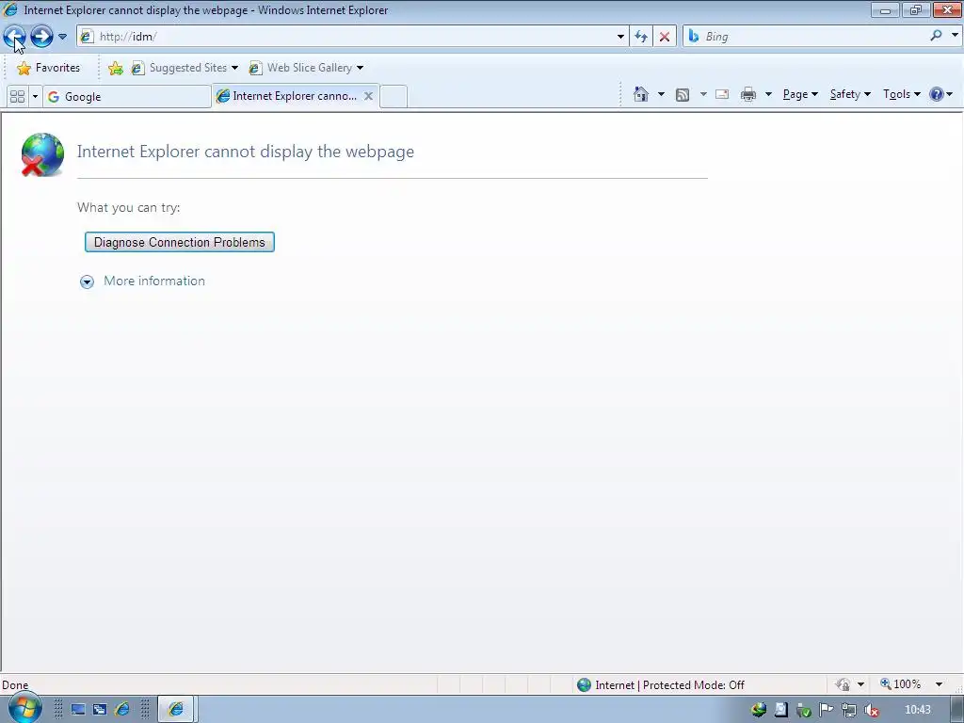The height and width of the screenshot is (723, 964).
Task: Open the Page menu
Action: pyautogui.click(x=800, y=94)
